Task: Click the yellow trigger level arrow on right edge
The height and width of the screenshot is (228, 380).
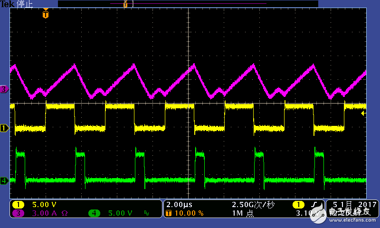Action: coord(363,113)
